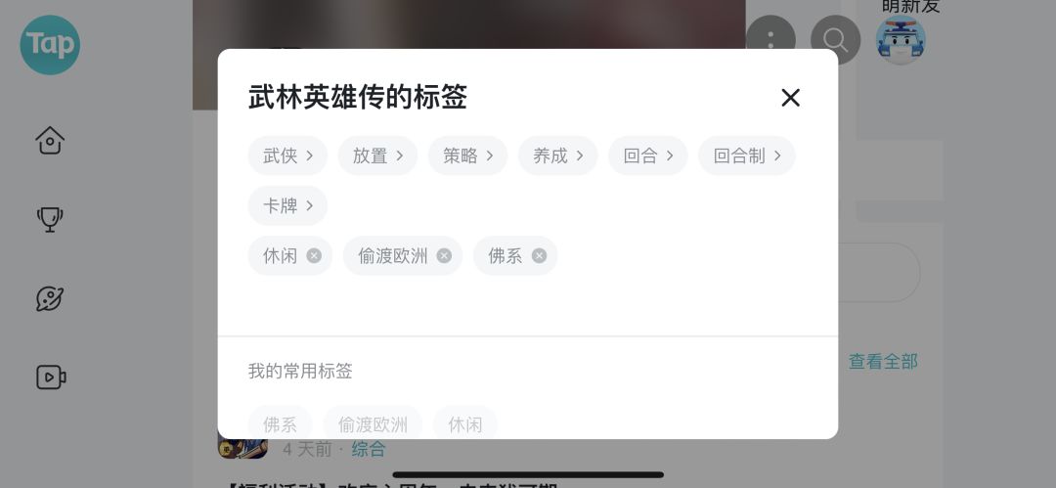Screen dimensions: 1056x488
Task: Remove the 偷渡欧洲 tag
Action: click(444, 255)
